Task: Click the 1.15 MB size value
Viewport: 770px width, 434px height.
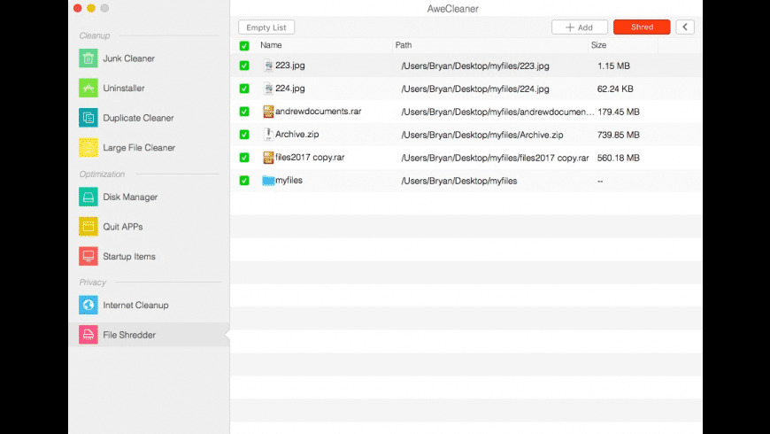Action: pyautogui.click(x=613, y=66)
